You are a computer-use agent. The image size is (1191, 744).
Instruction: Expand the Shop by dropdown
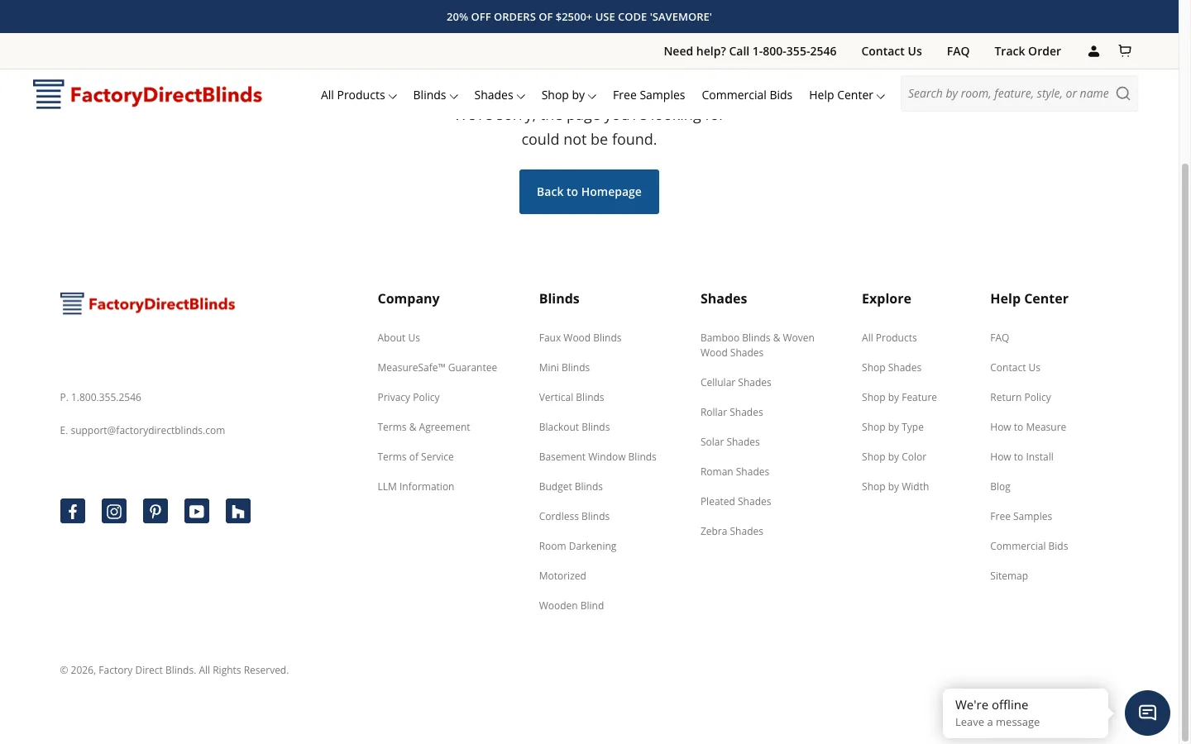[569, 95]
